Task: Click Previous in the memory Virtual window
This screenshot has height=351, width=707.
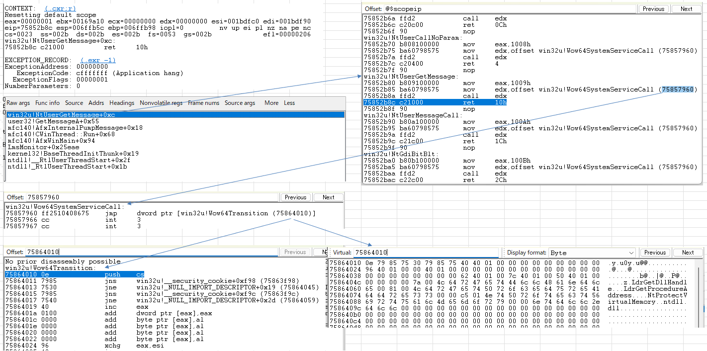Action: click(x=655, y=253)
